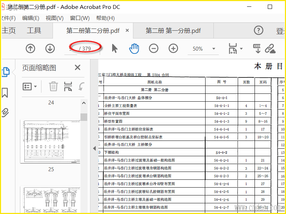Select the arrow selection tool
Image resolution: width=286 pixels, height=214 pixels.
[114, 49]
